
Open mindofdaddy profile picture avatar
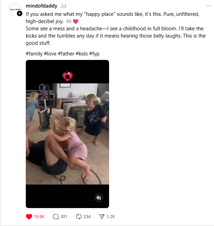point(15,10)
